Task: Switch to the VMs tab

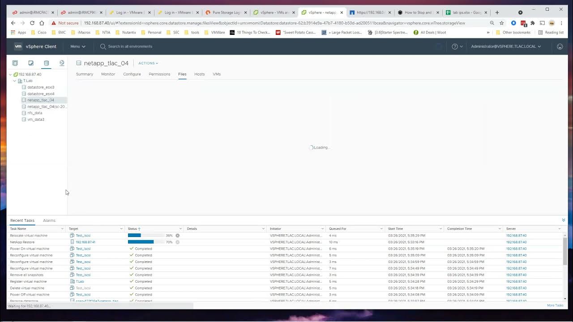Action: 217,74
